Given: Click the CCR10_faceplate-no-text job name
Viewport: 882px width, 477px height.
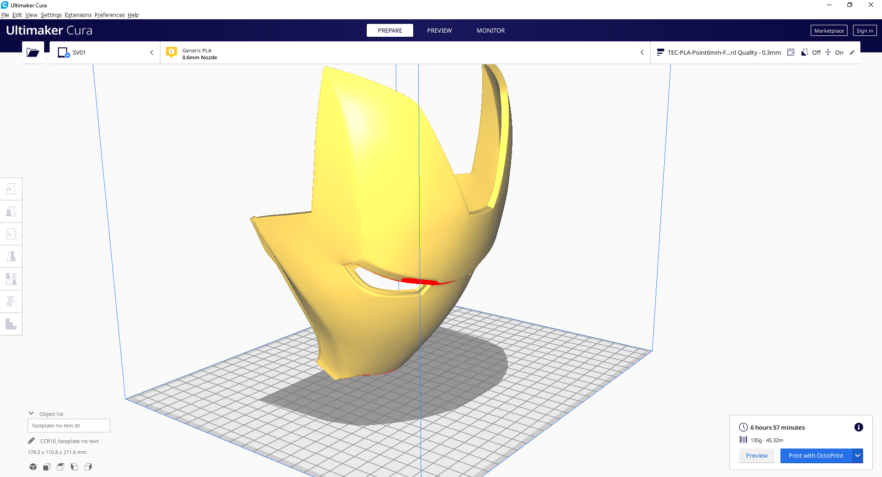Looking at the screenshot, I should tap(69, 441).
